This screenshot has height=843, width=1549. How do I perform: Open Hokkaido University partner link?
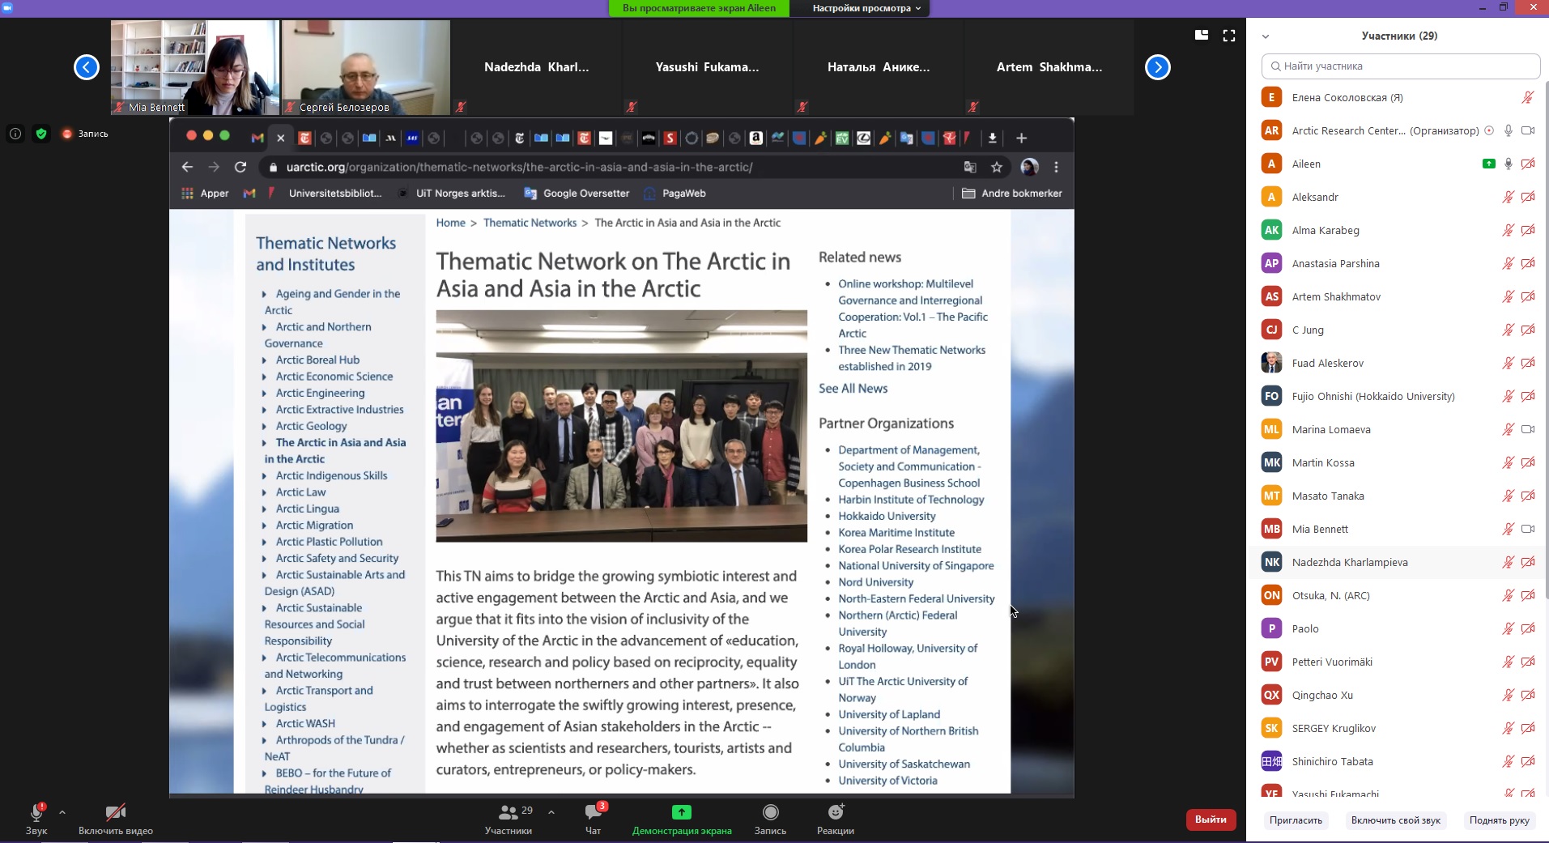coord(887,516)
